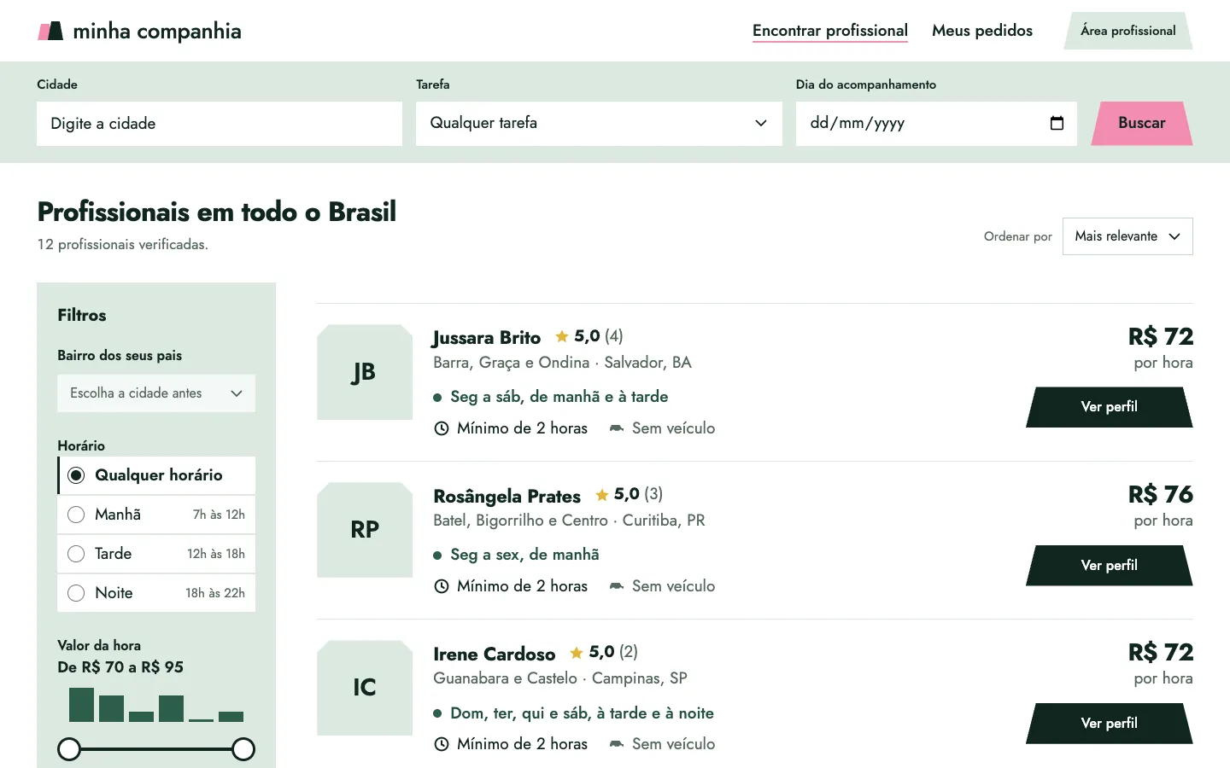
Task: Go to Encontrar profissional
Action: pyautogui.click(x=830, y=31)
